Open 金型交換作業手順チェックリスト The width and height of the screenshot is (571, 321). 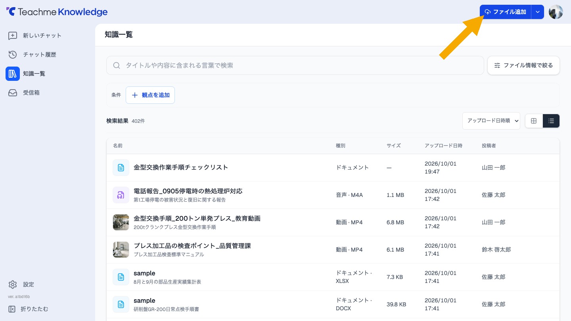(x=181, y=167)
